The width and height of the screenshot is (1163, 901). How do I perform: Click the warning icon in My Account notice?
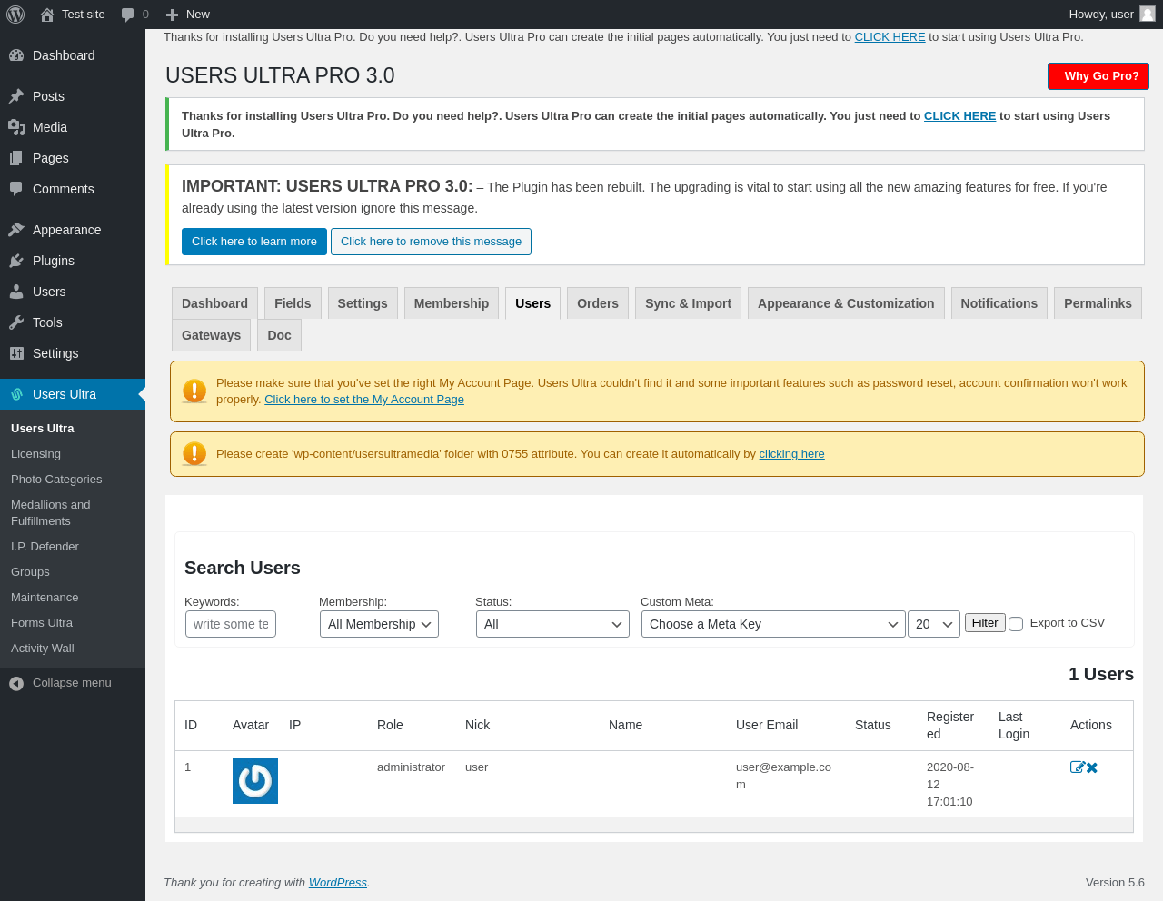[194, 391]
